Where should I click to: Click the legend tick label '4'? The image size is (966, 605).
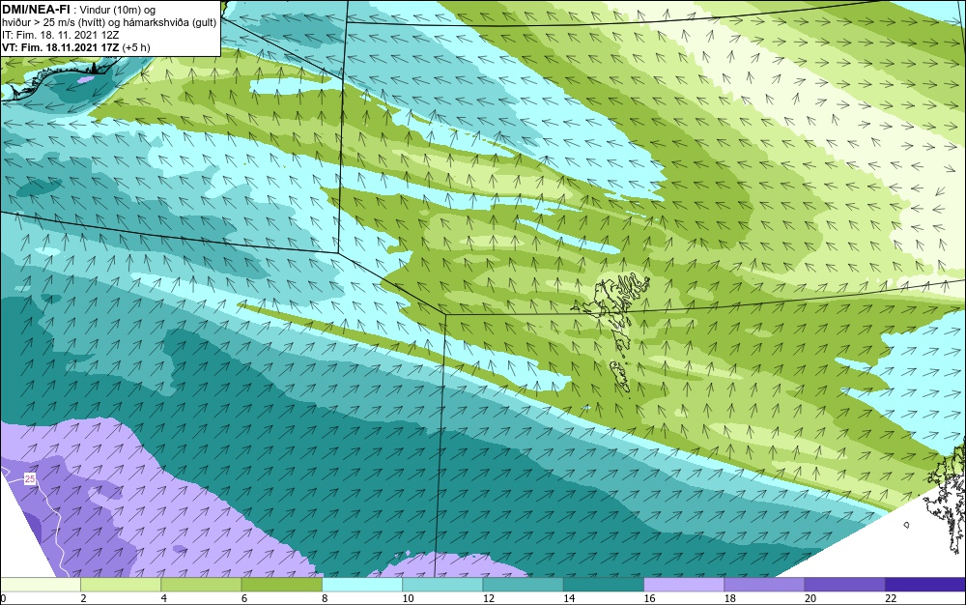pos(164,598)
